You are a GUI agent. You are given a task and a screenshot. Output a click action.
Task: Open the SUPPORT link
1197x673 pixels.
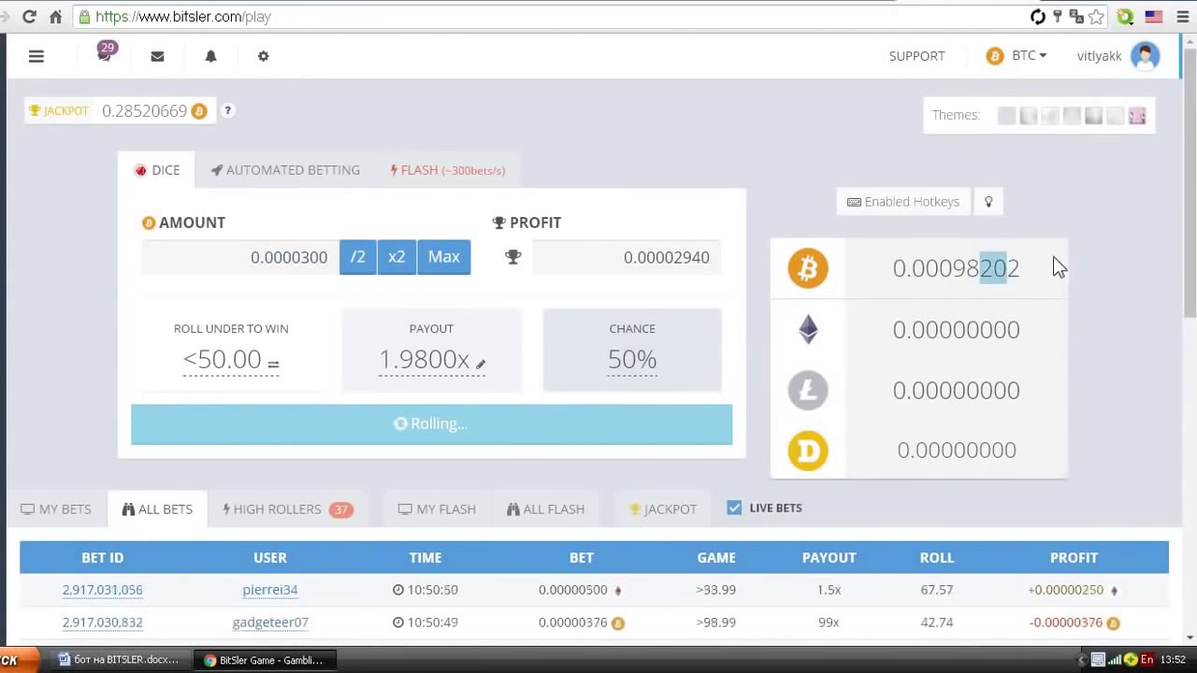tap(916, 56)
